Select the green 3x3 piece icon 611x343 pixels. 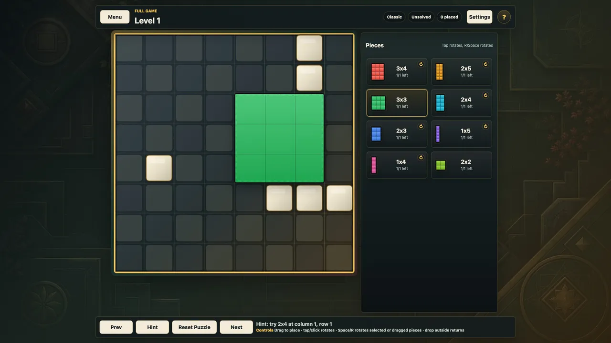click(378, 103)
